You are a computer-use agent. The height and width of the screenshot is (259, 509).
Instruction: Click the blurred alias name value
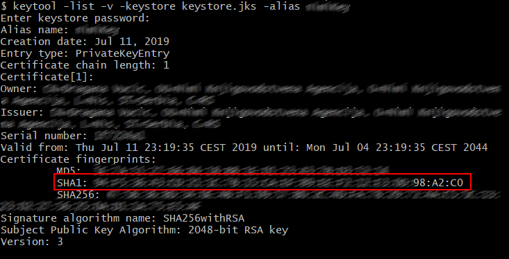pyautogui.click(x=98, y=30)
